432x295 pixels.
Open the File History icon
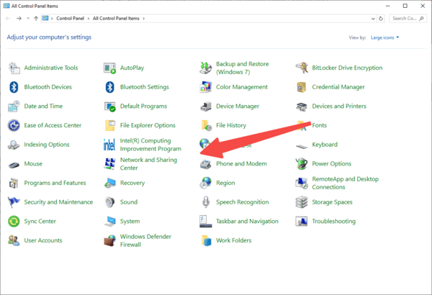coord(206,125)
